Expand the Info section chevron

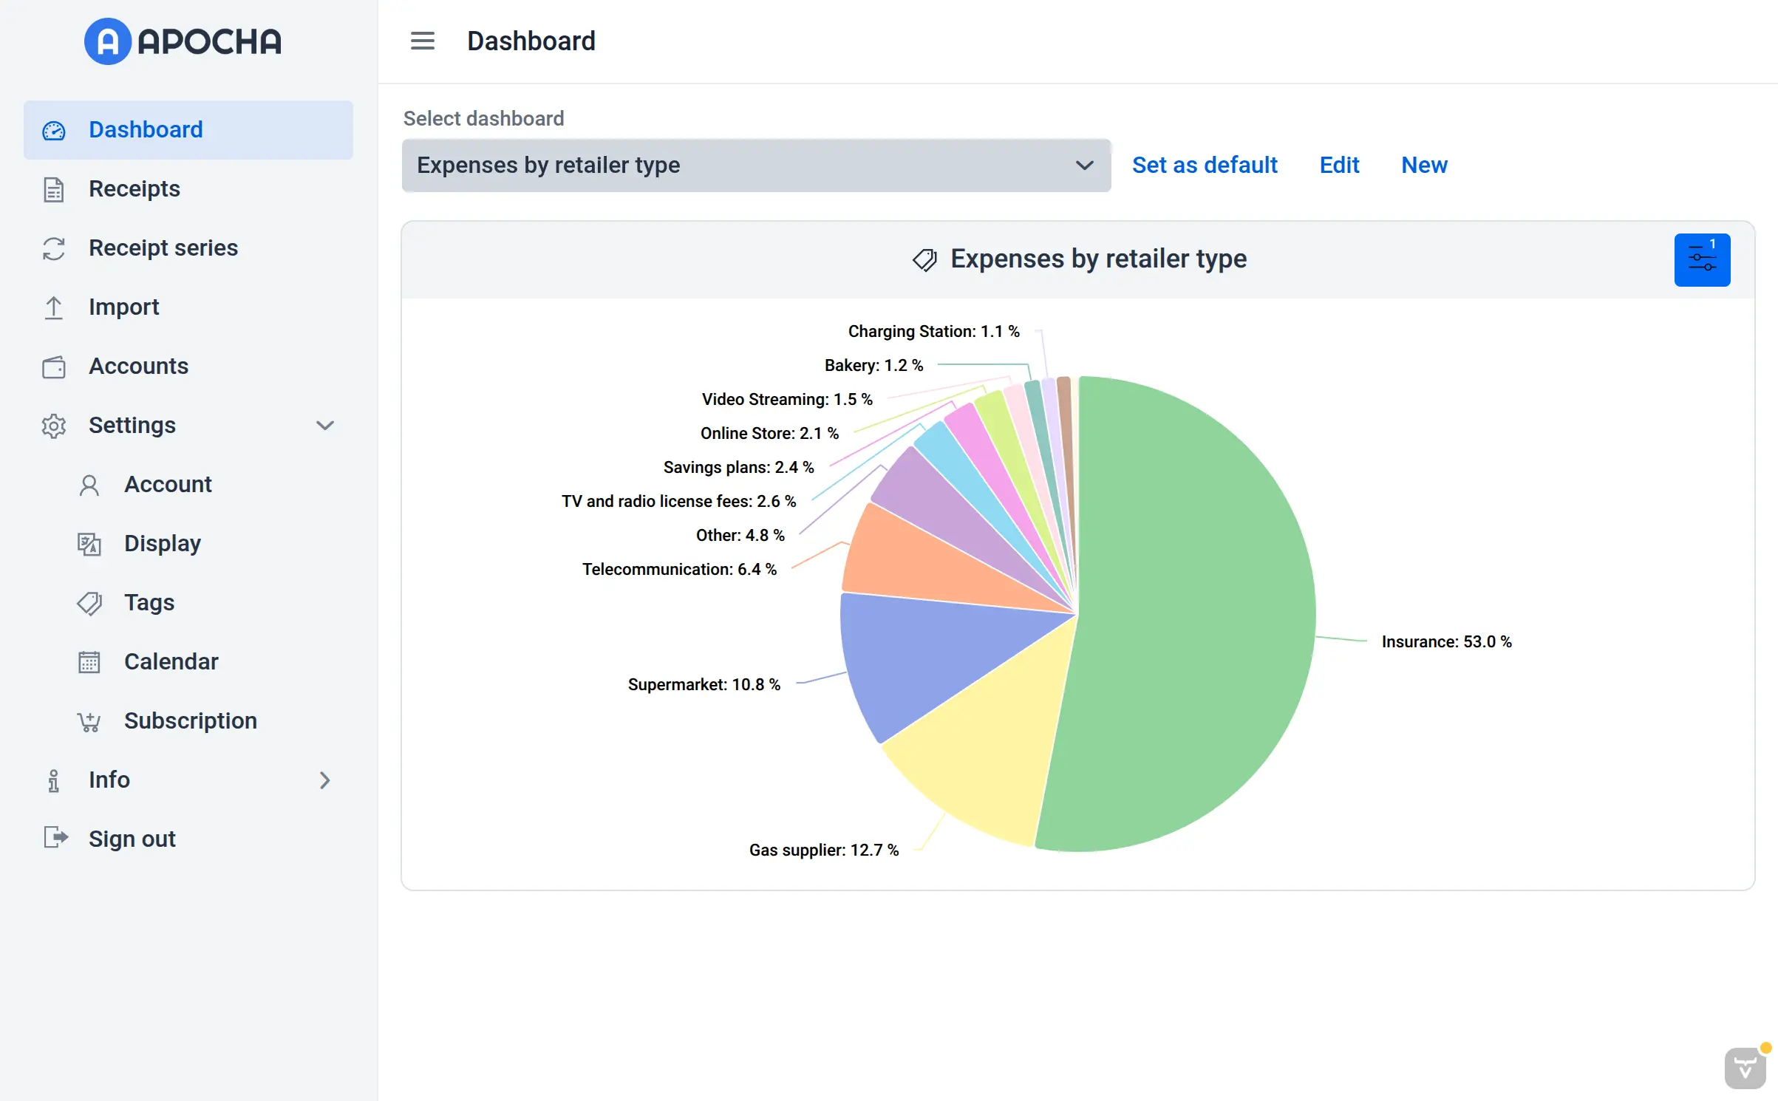[325, 780]
